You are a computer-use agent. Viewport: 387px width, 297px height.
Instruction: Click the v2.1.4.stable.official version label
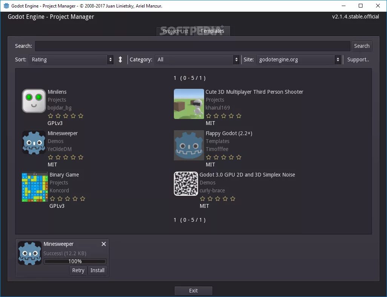(x=355, y=17)
